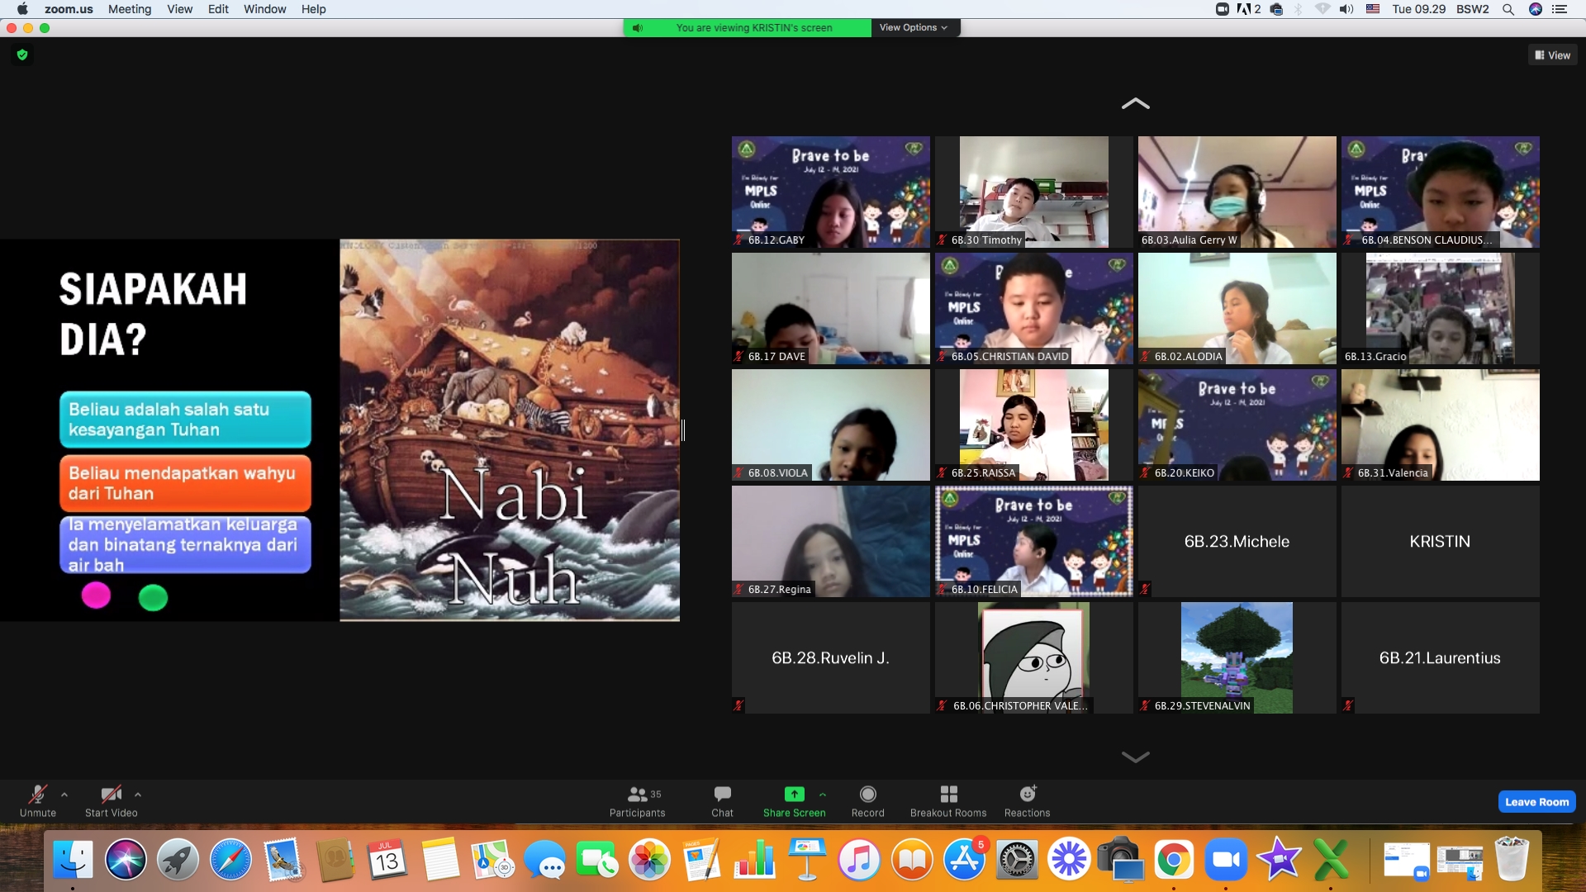1586x892 pixels.
Task: Open App Store with badge in Dock
Action: pyautogui.click(x=965, y=861)
